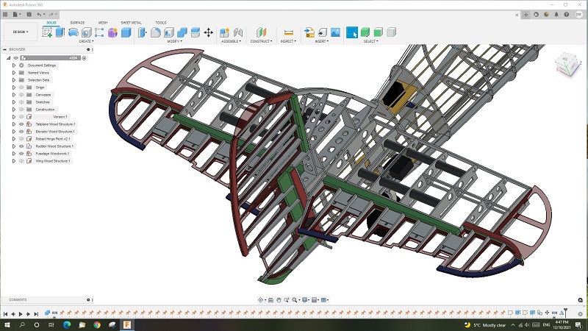Open the data panel grid icon
588x331 pixels.
click(5, 14)
